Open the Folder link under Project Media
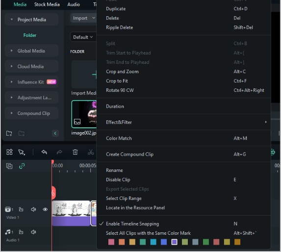This screenshot has width=281, height=252. [30, 35]
